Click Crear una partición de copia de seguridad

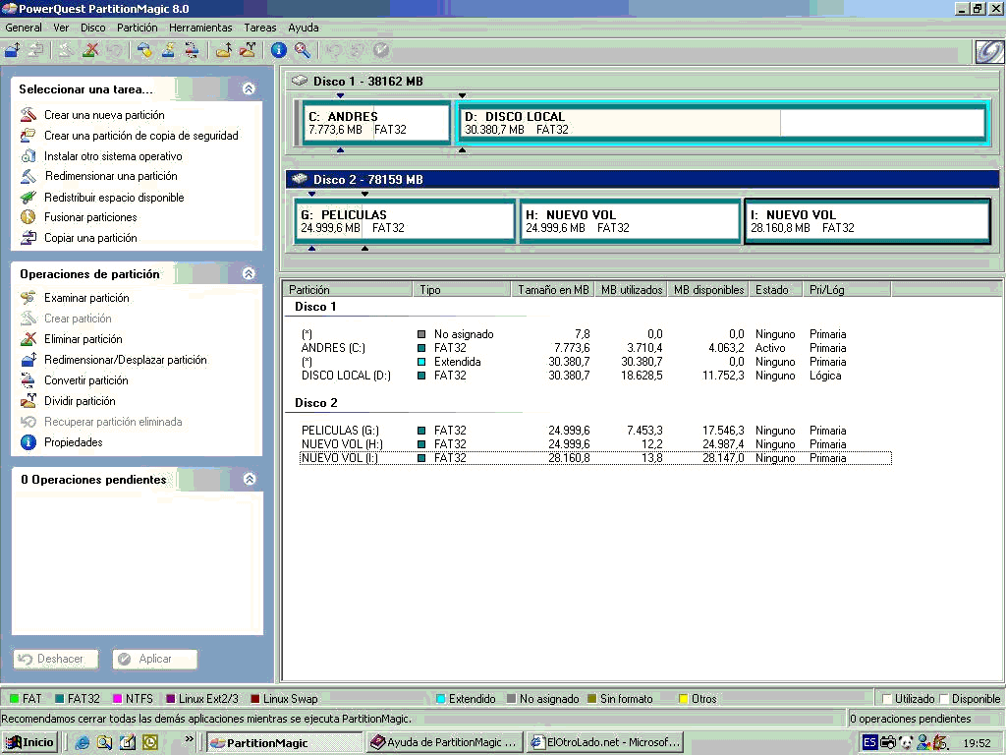[141, 136]
